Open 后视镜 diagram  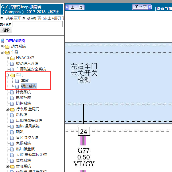pos(21,115)
